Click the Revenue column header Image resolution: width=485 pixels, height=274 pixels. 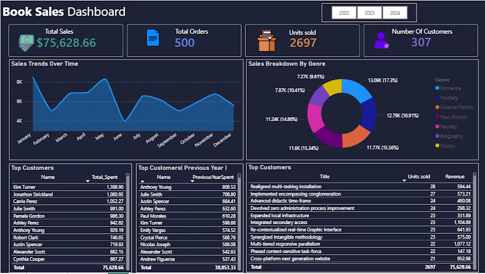(455, 176)
